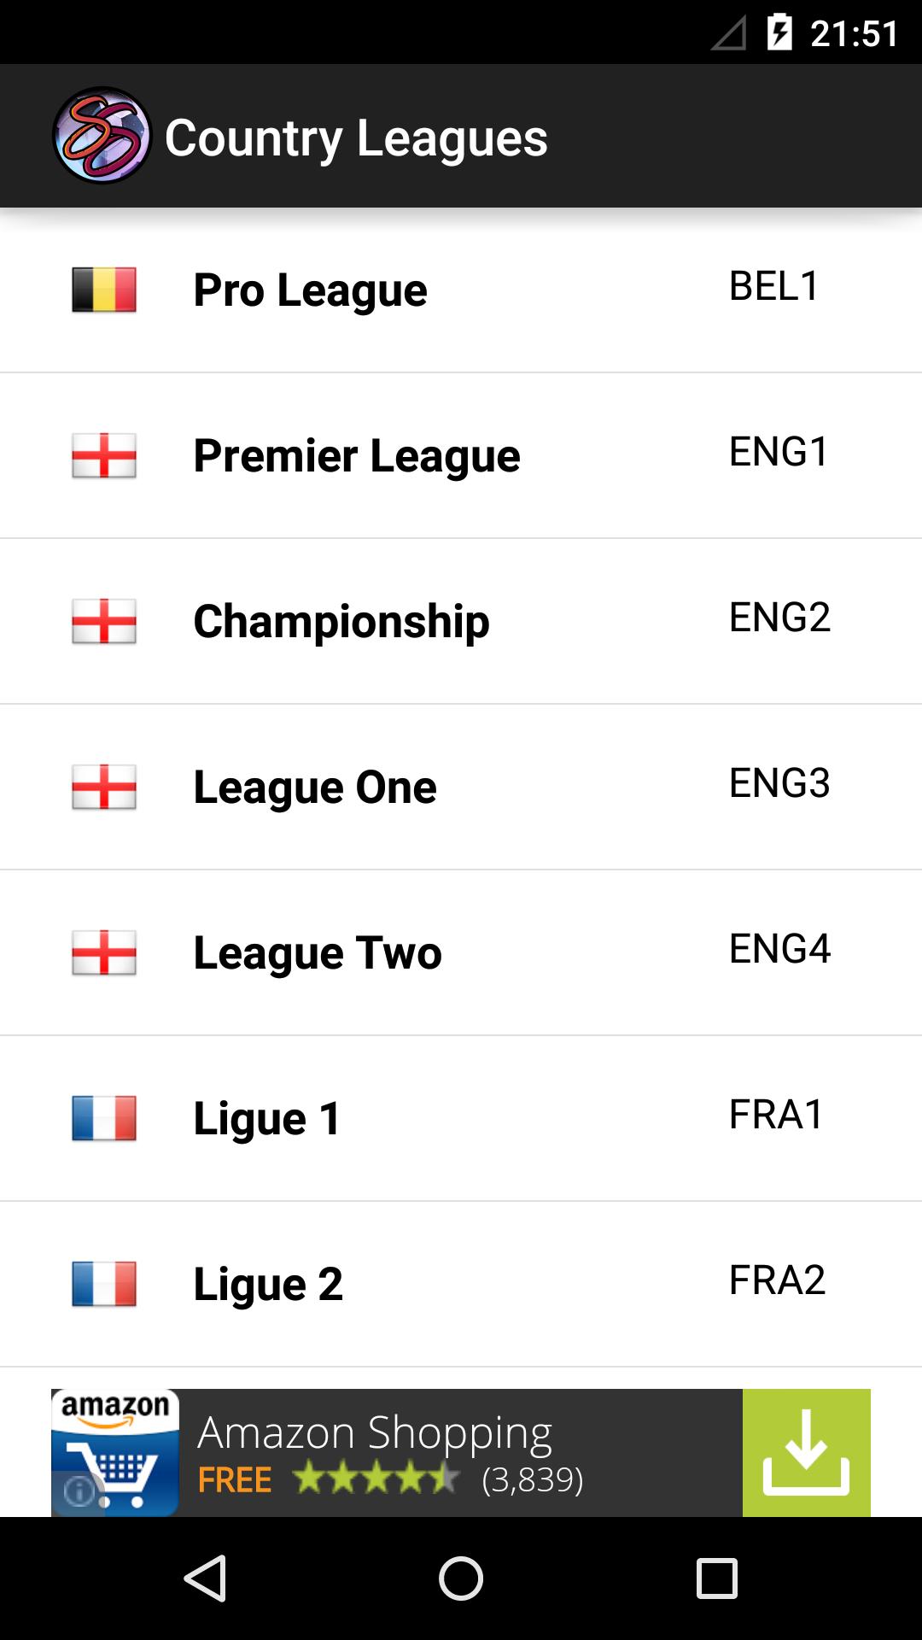The image size is (922, 1640).
Task: Open the recent apps overview
Action: (x=716, y=1578)
